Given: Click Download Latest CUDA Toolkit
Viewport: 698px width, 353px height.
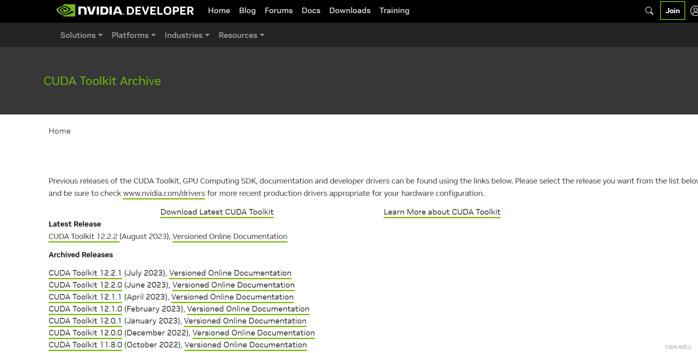Looking at the screenshot, I should tap(217, 212).
